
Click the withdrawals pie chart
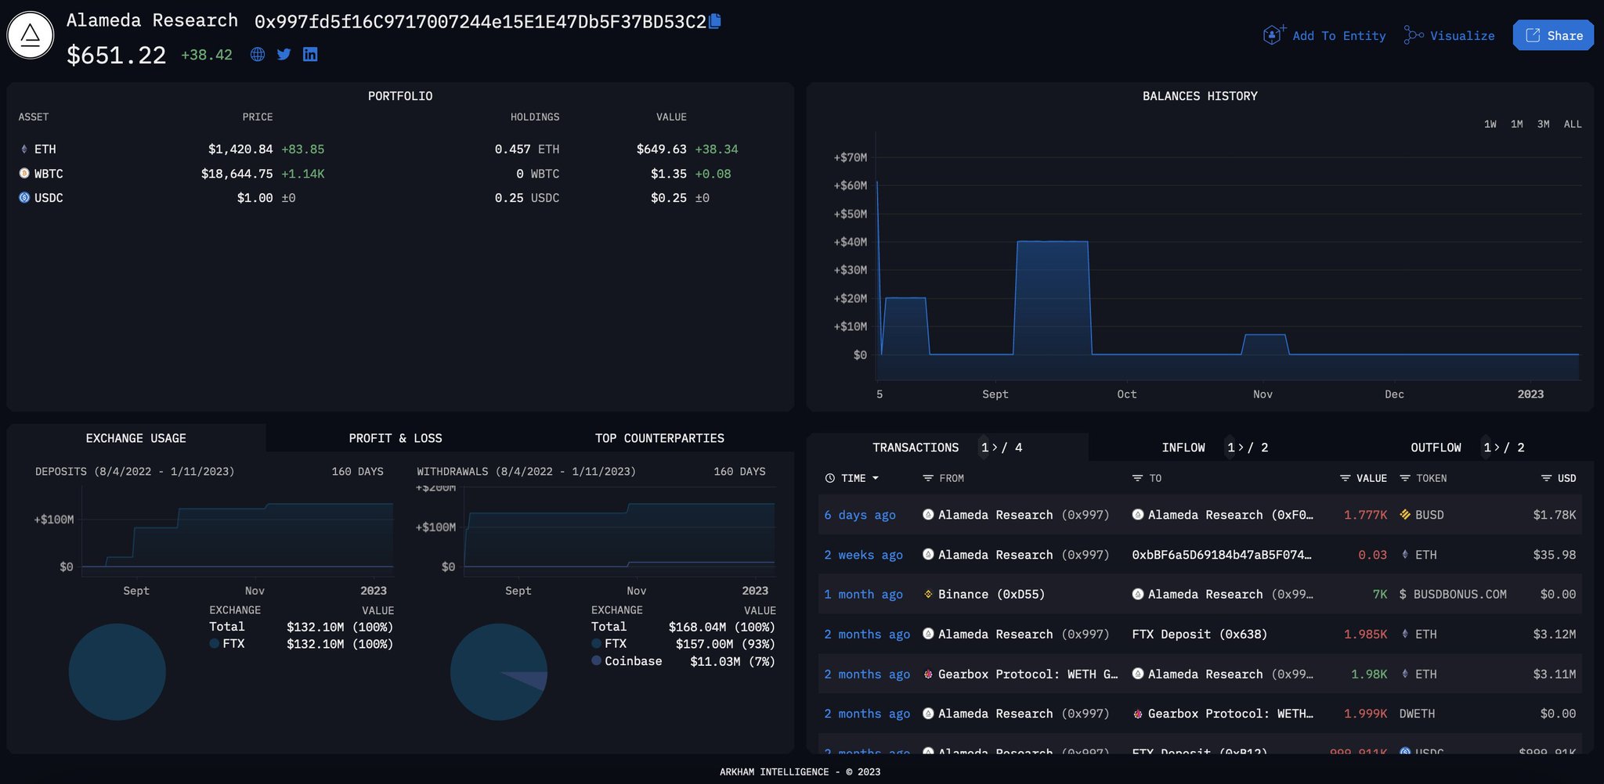[x=499, y=671]
